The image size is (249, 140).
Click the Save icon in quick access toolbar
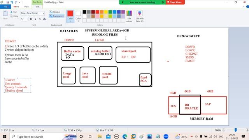click(7, 2)
